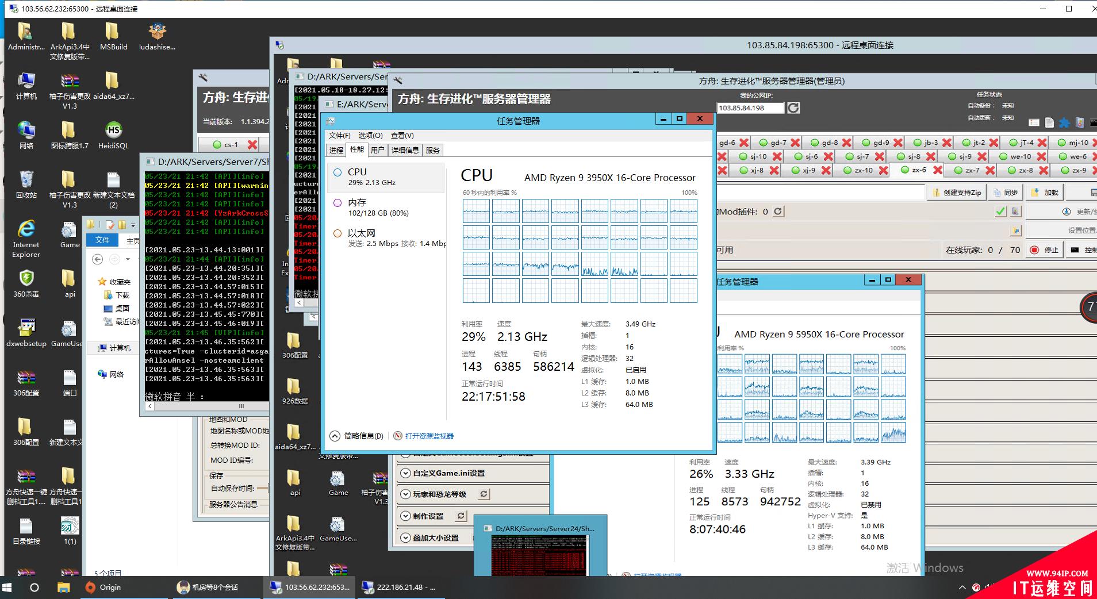Select the 新建文本文档 (2) desktop file

[113, 190]
